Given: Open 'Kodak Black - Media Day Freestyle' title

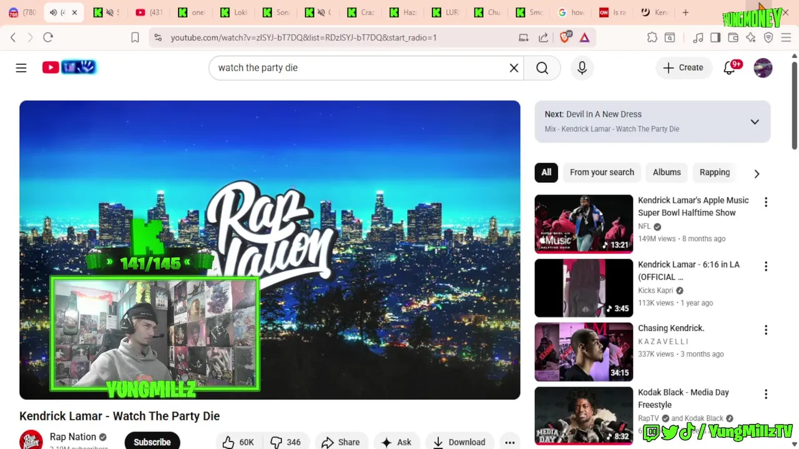Looking at the screenshot, I should (684, 398).
